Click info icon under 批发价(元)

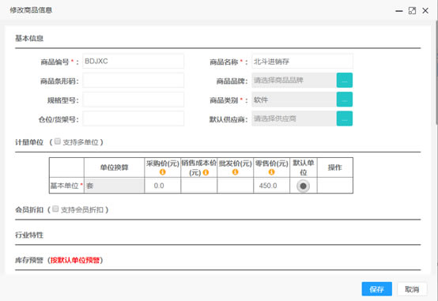click(235, 172)
